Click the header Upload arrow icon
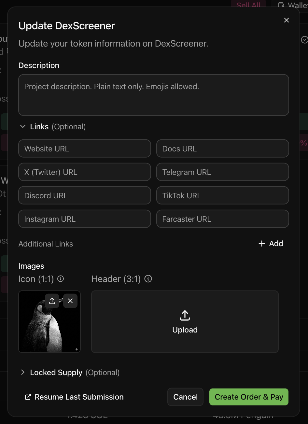This screenshot has height=424, width=308. click(185, 315)
